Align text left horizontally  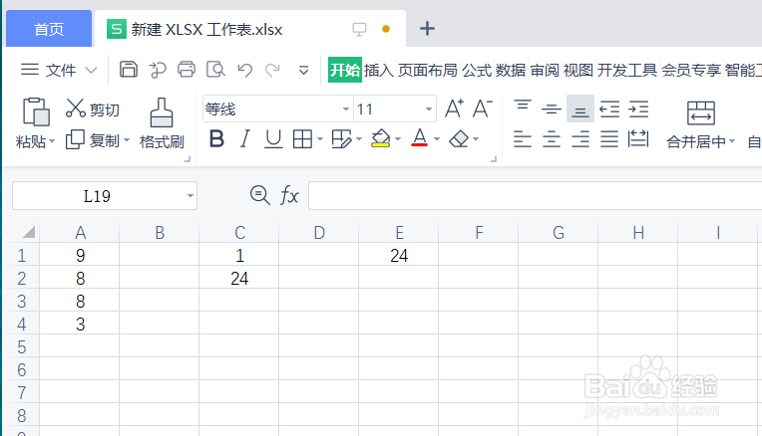(x=523, y=139)
